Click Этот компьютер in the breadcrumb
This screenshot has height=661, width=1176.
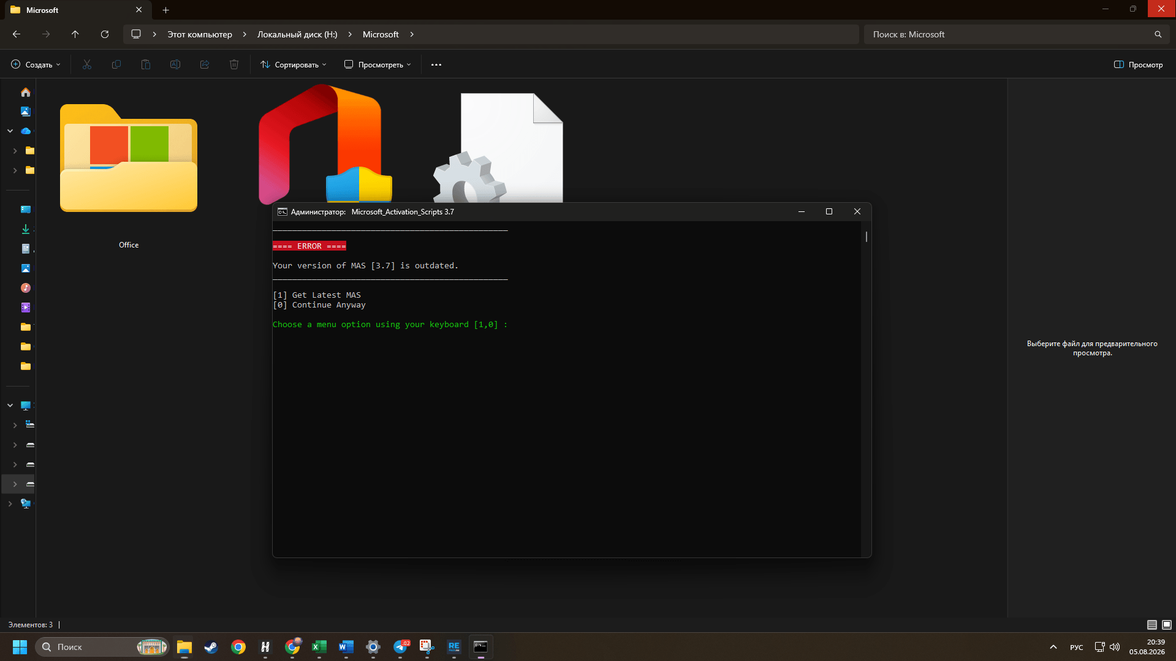point(200,34)
